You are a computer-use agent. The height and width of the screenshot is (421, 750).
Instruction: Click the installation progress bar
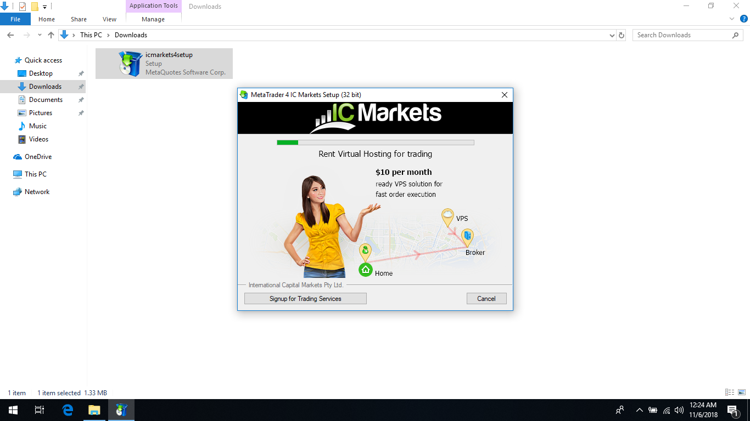(376, 143)
